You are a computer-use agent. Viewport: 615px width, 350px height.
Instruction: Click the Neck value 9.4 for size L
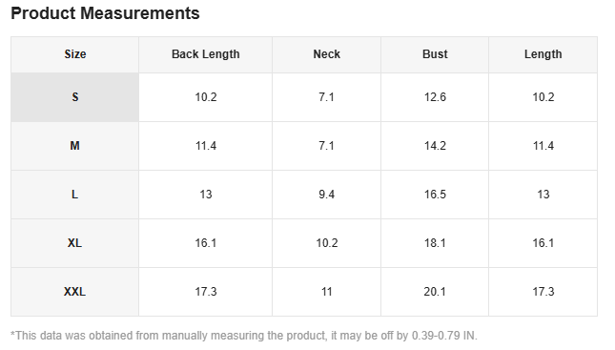(326, 195)
